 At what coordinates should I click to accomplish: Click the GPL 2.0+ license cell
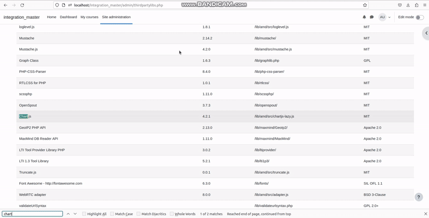371,206
